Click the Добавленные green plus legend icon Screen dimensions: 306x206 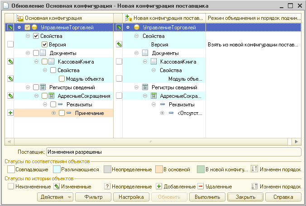(159, 187)
